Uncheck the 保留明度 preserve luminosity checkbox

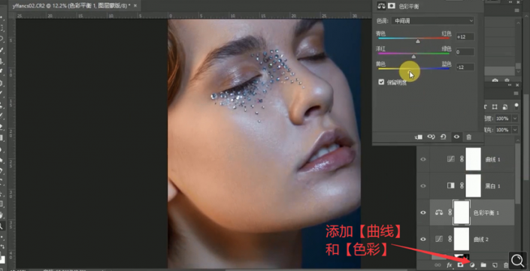pos(381,82)
